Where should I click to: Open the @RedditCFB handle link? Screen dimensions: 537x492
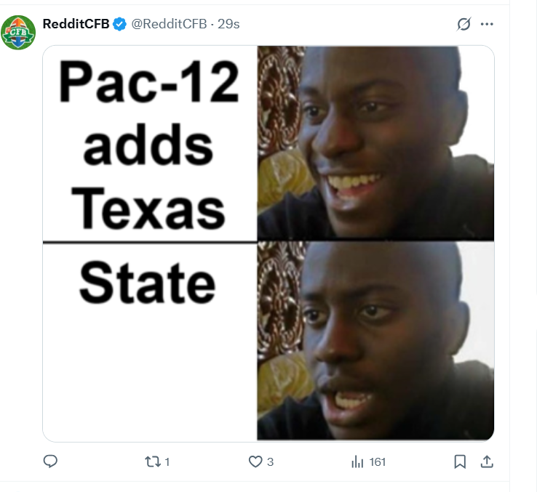169,24
